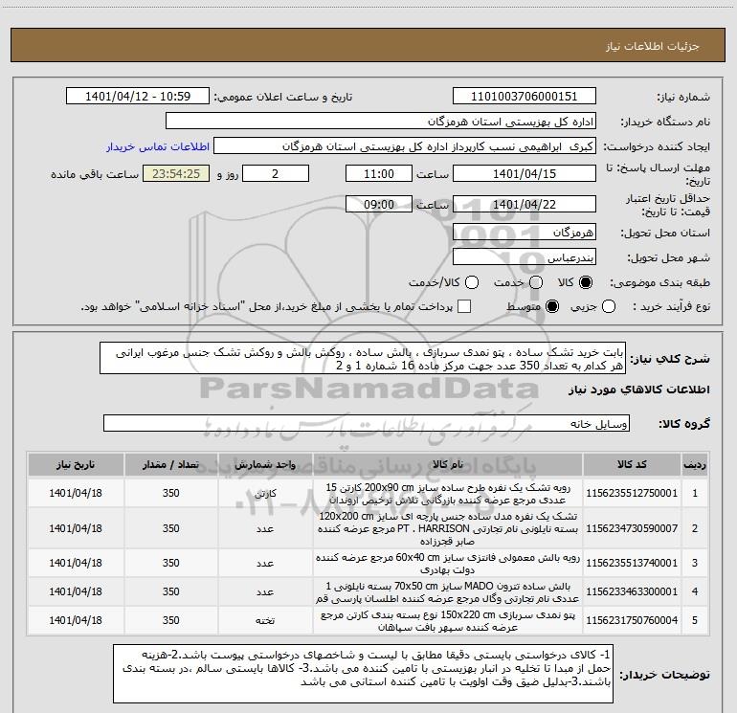737x713 pixels.
Task: Click the general need description text box
Action: tap(363, 359)
